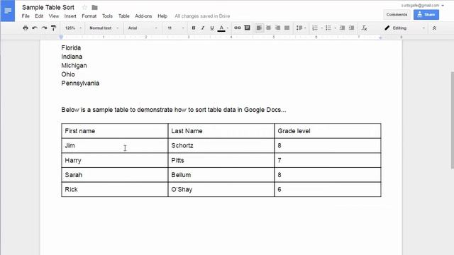Click the Florida list line
Image resolution: width=454 pixels, height=255 pixels.
coord(71,47)
